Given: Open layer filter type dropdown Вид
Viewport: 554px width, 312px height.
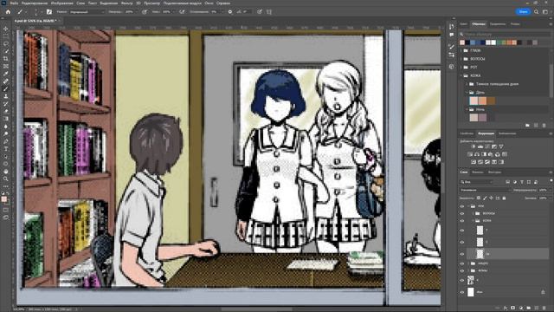Looking at the screenshot, I should pos(476,182).
